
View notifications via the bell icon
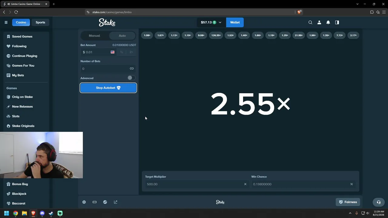click(x=328, y=22)
